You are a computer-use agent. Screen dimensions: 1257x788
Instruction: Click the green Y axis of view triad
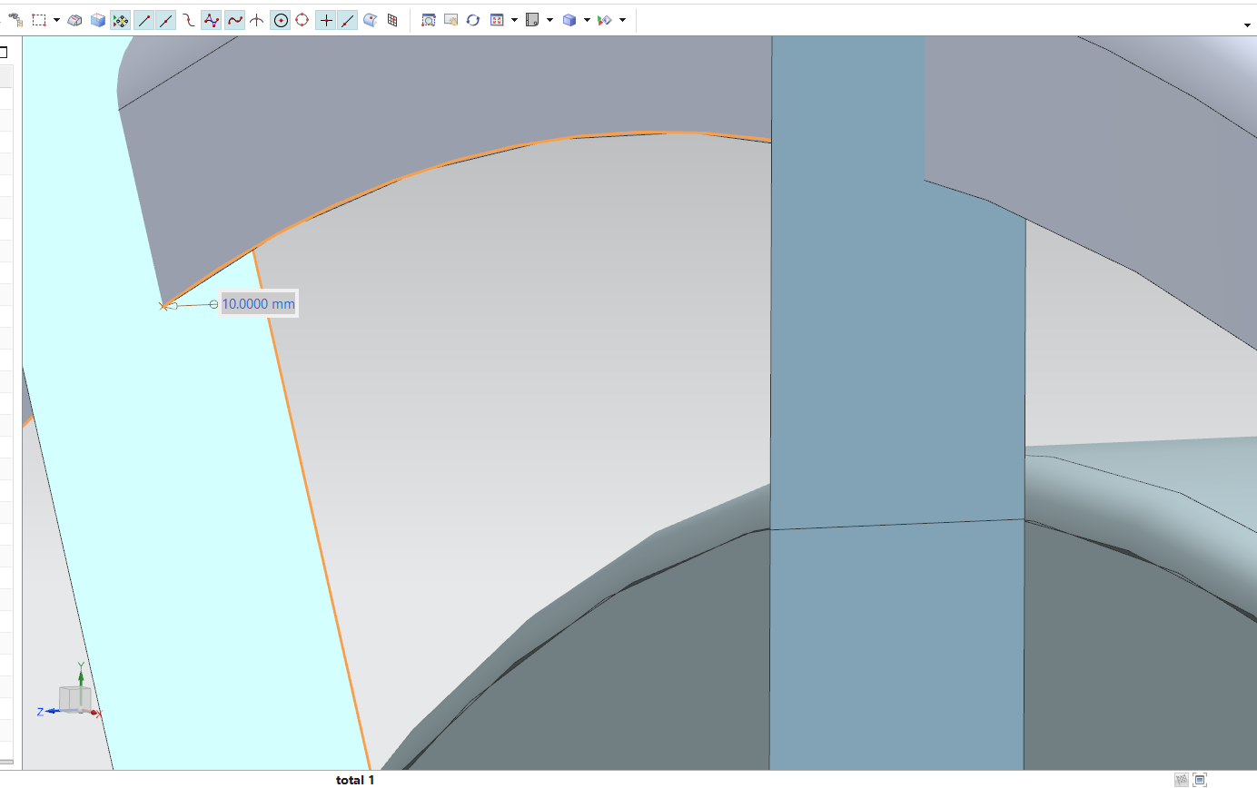[81, 677]
